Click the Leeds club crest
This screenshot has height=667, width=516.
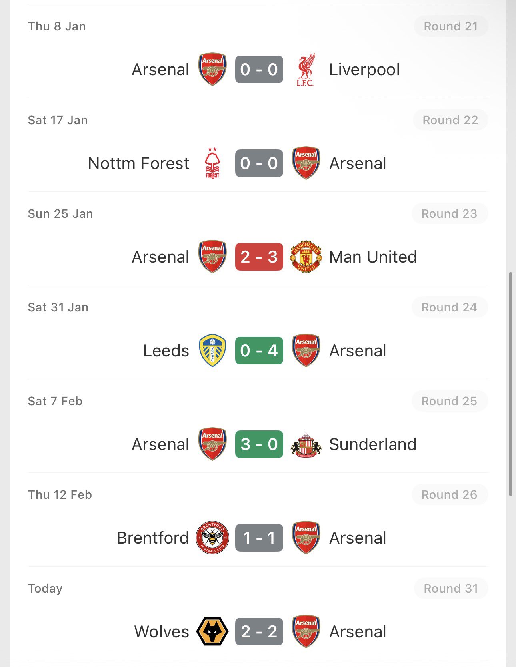tap(212, 351)
